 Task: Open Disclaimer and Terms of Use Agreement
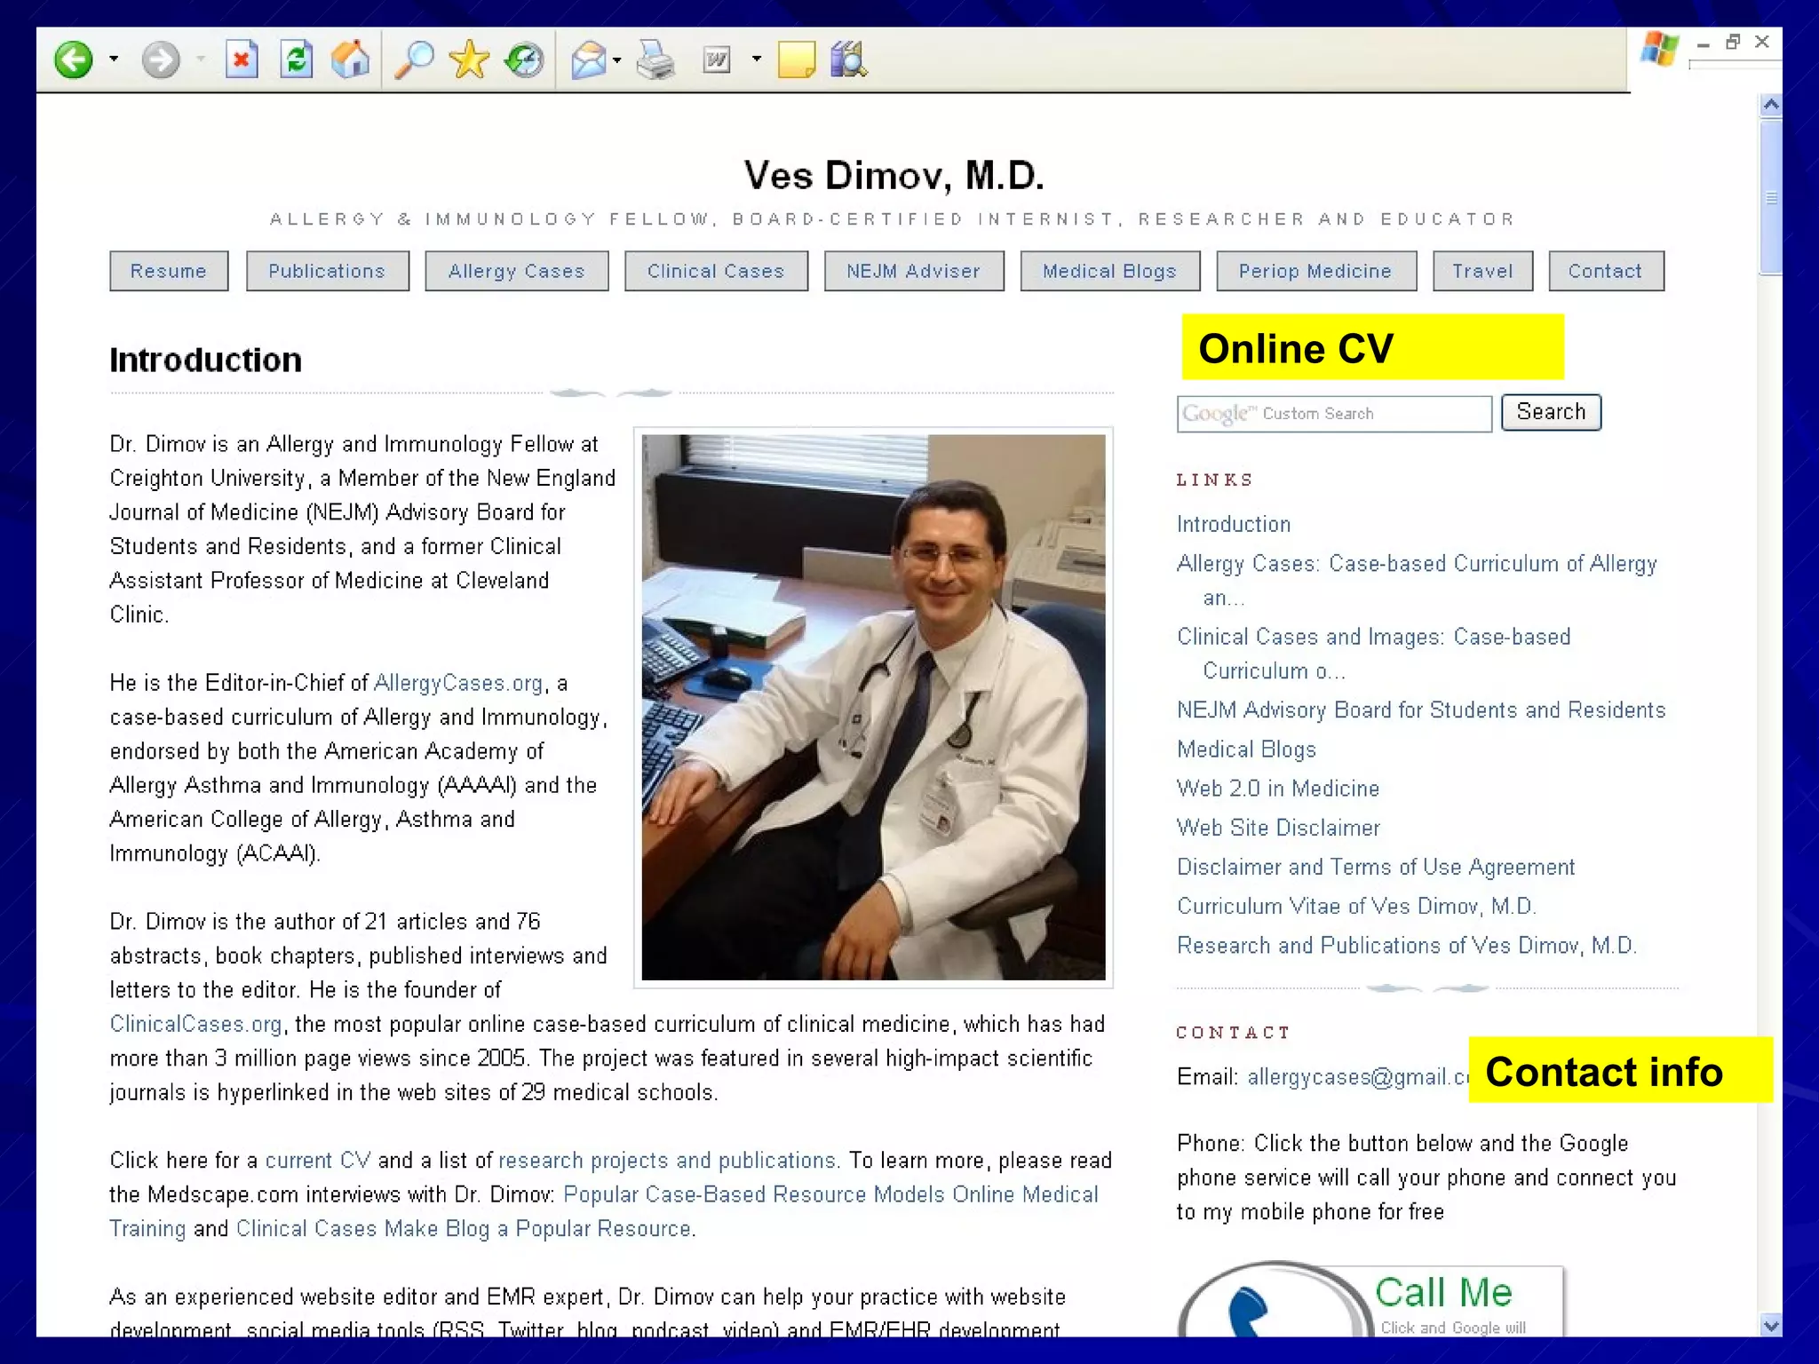(1376, 867)
